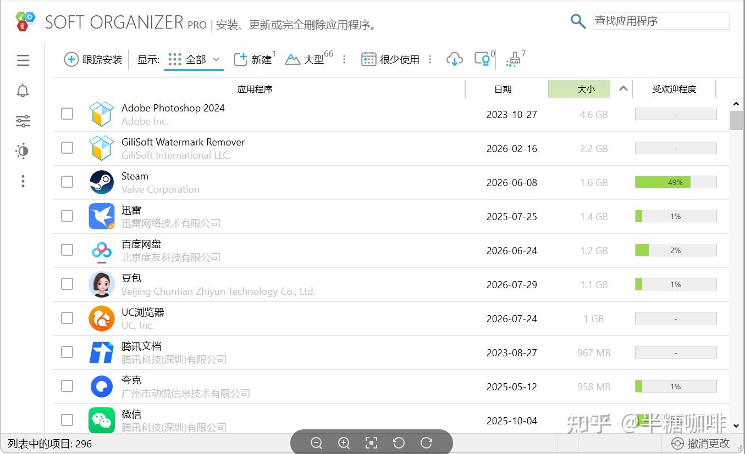Image resolution: width=745 pixels, height=454 pixels.
Task: Click the 列表中的项目: 296 status text
Action: (50, 444)
